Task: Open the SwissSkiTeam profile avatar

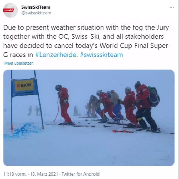Action: click(x=10, y=10)
